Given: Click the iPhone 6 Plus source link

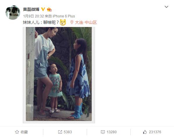Looking at the screenshot, I should 64,16.
